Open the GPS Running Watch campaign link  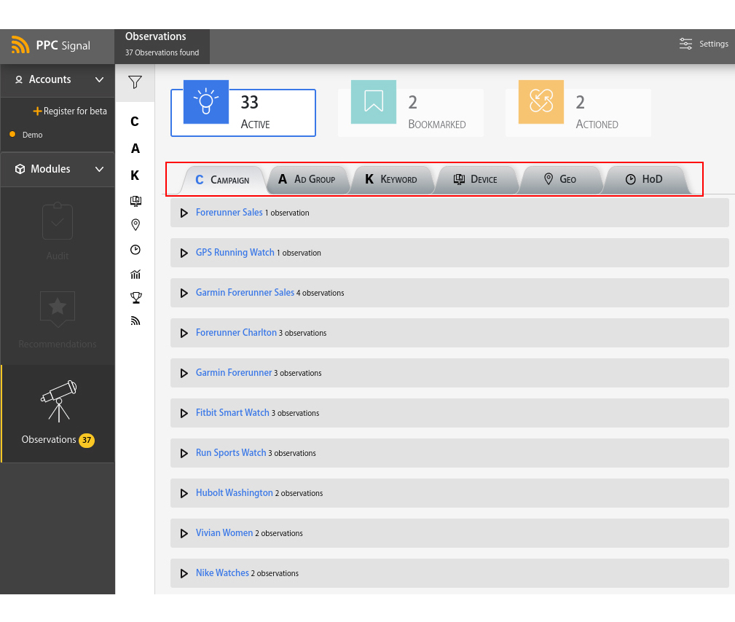235,253
